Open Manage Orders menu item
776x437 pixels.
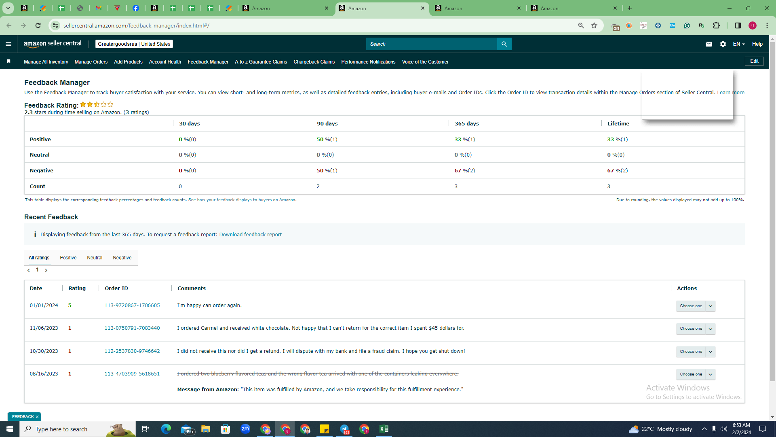tap(91, 62)
